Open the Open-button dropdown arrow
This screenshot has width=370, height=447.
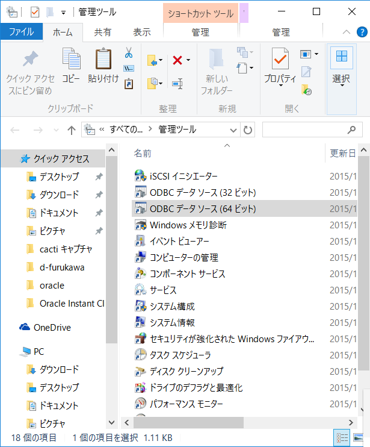click(316, 54)
